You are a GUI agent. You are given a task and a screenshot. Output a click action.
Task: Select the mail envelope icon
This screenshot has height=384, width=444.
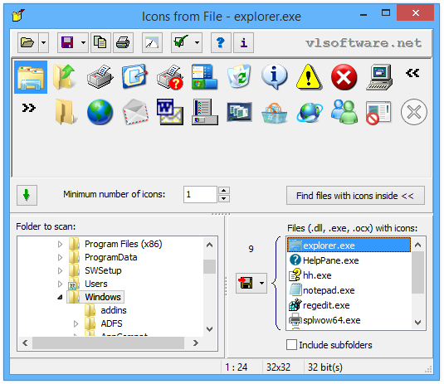click(x=135, y=112)
